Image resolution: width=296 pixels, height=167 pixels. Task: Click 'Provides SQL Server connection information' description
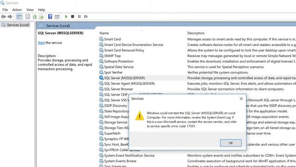click(235, 89)
